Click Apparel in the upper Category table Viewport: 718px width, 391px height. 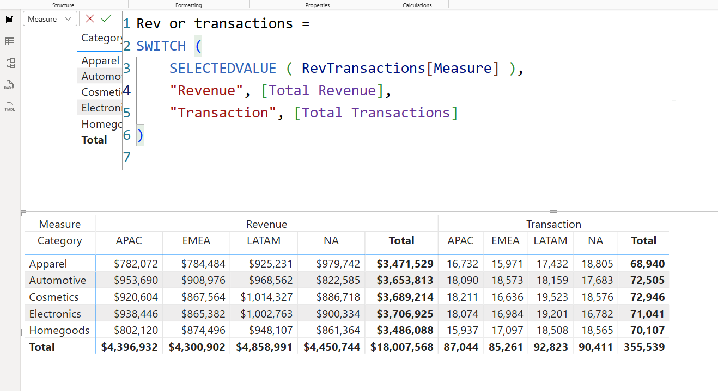click(100, 60)
